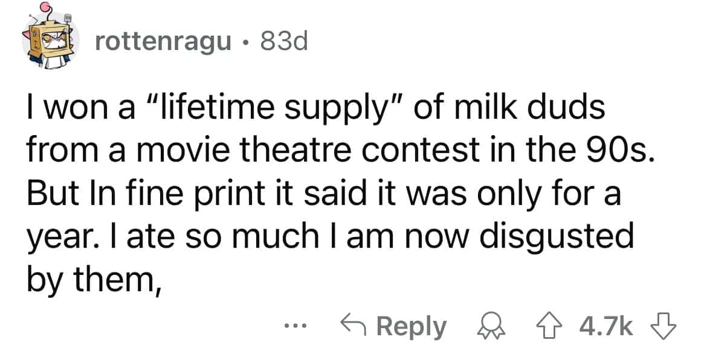Open rottenragu's avatar image

tap(51, 42)
